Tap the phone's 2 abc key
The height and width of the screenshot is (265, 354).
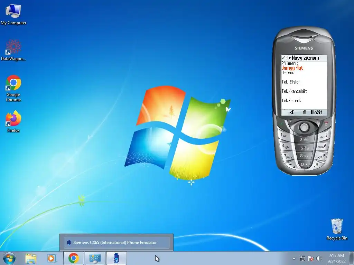(304, 139)
